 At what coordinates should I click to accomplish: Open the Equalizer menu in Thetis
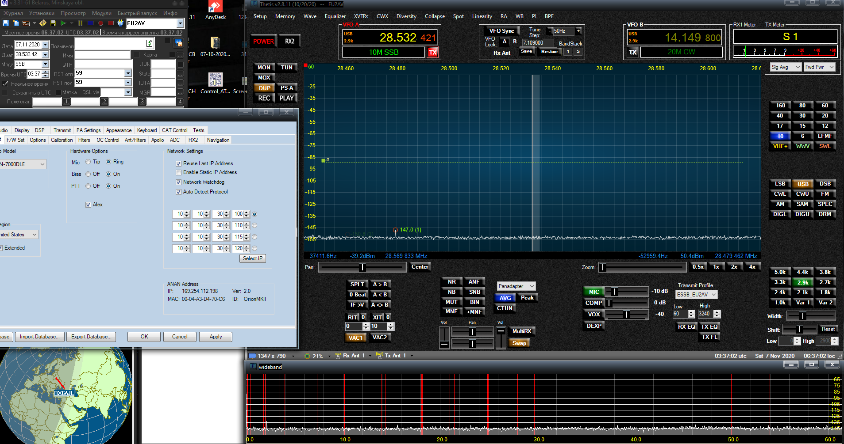335,16
